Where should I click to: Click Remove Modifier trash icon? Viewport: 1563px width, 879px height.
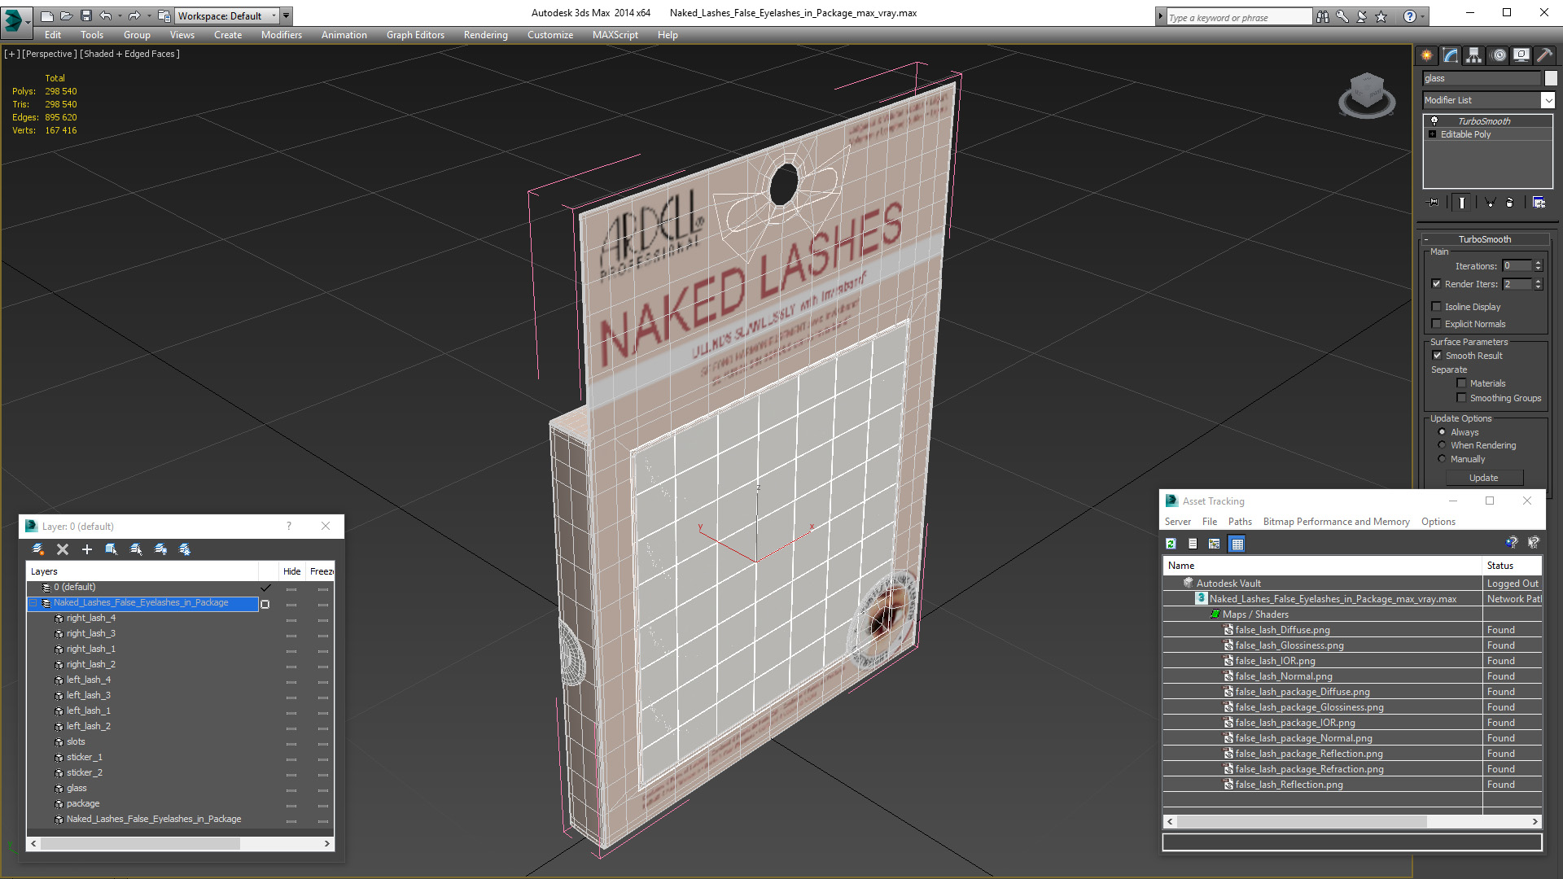point(1510,203)
